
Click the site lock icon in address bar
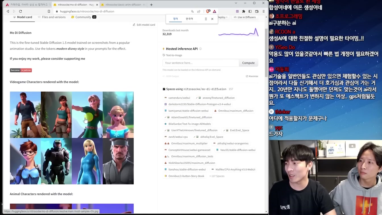pyautogui.click(x=57, y=11)
